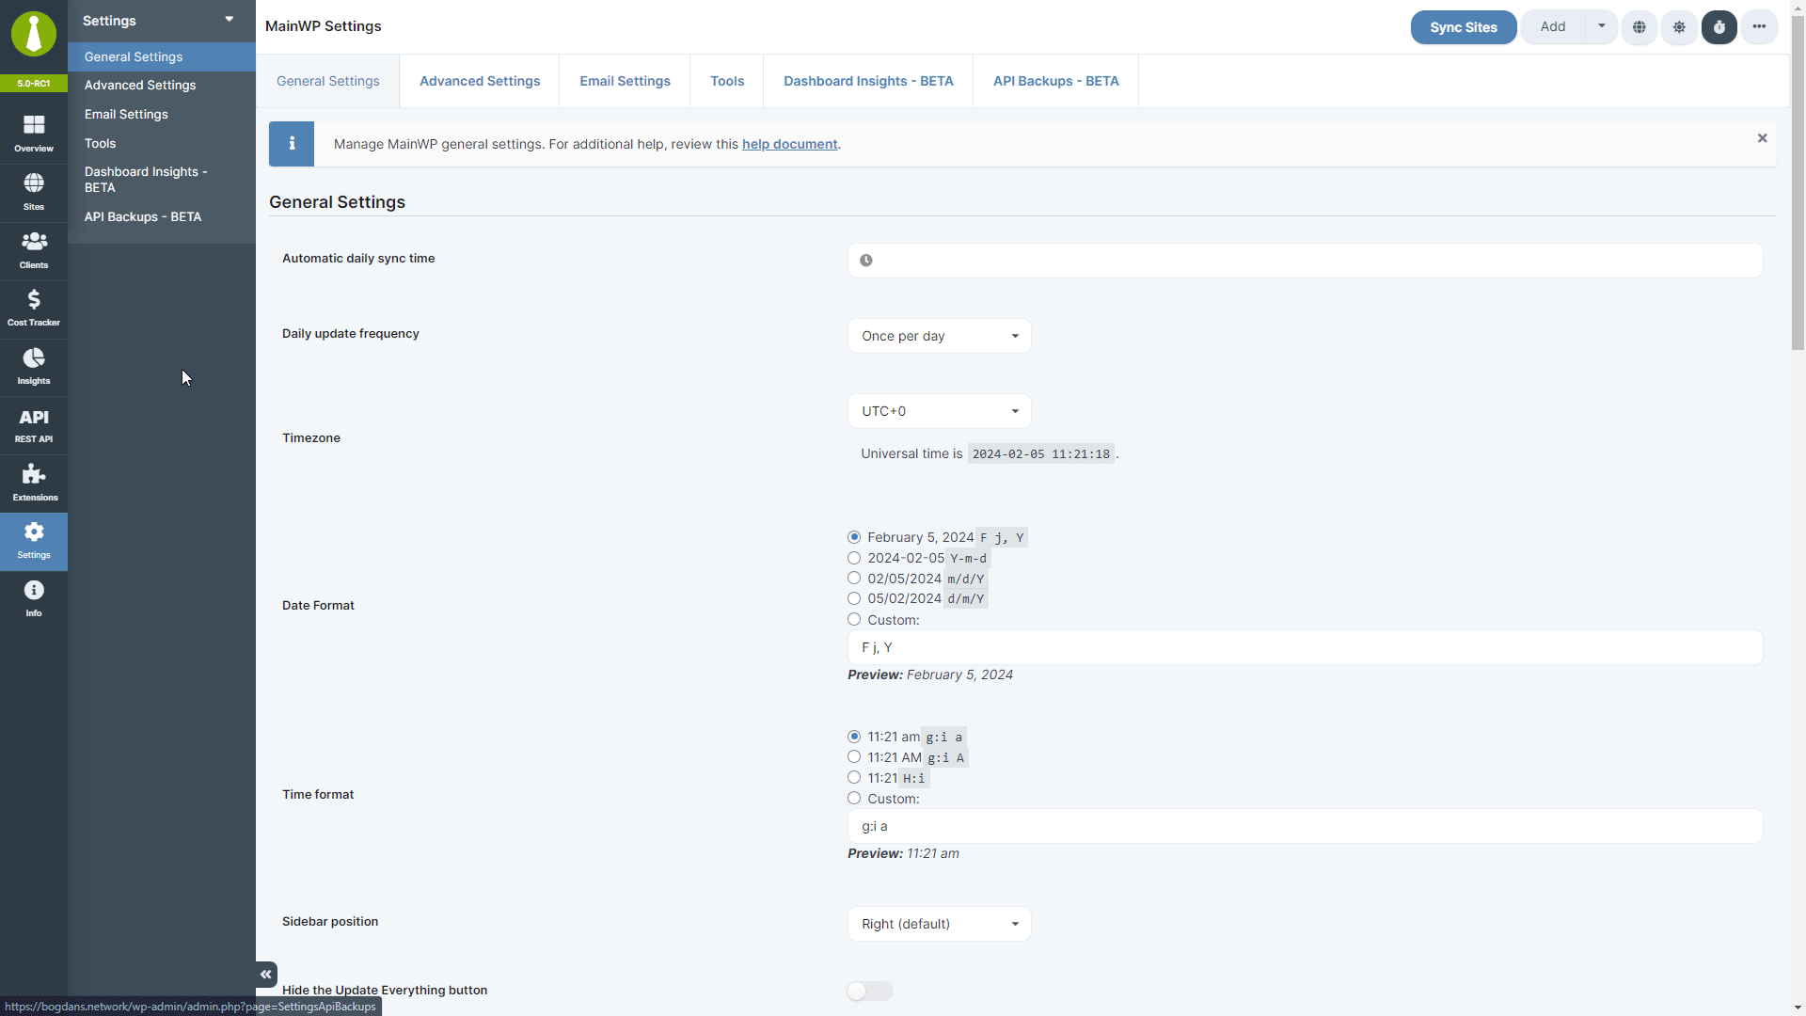
Task: Click the custom date format input
Action: coord(1305,647)
